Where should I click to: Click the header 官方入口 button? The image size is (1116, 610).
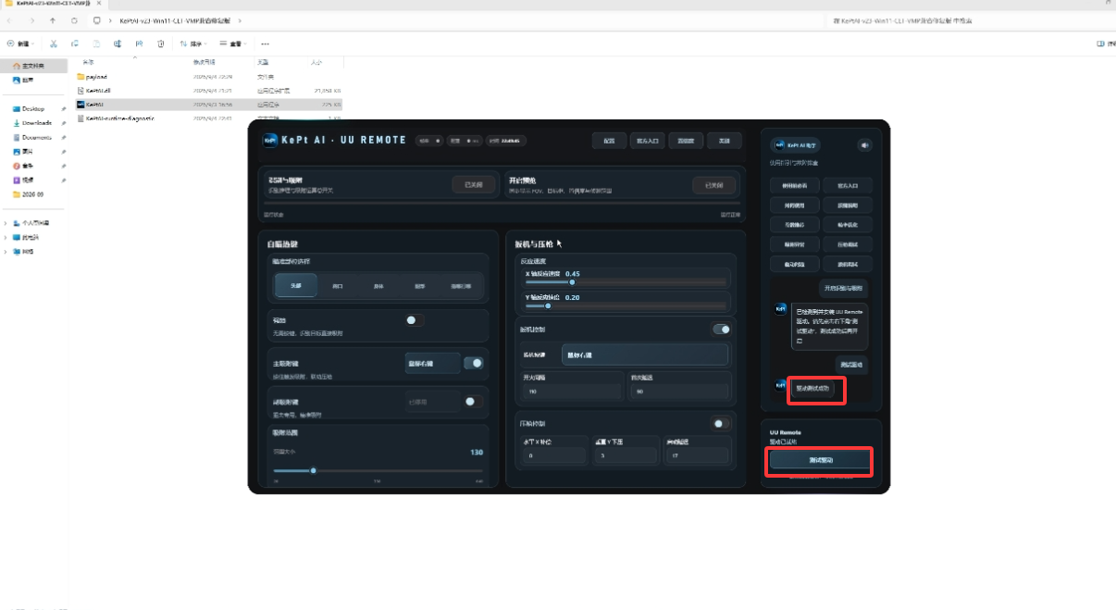646,141
